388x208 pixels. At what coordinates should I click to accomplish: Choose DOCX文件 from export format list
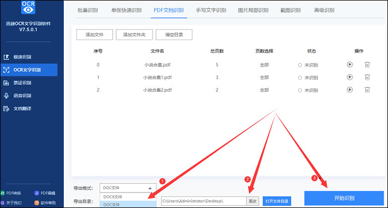tap(128, 197)
